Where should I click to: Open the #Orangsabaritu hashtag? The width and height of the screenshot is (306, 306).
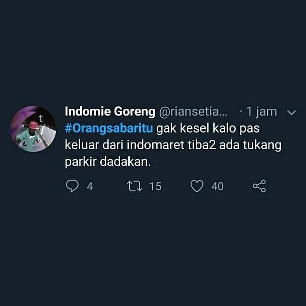tap(109, 128)
